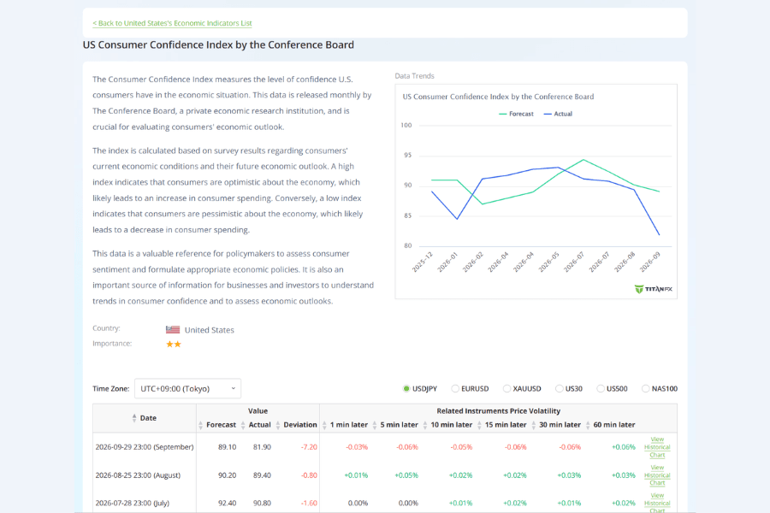Click the Data Trends label
Screen dimensions: 770x513
point(414,76)
